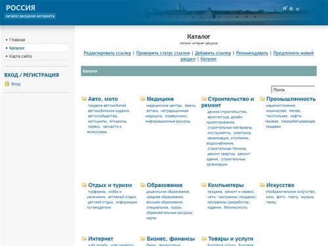Click the folder icon beside Медицина
The image size is (328, 246).
pos(143,99)
